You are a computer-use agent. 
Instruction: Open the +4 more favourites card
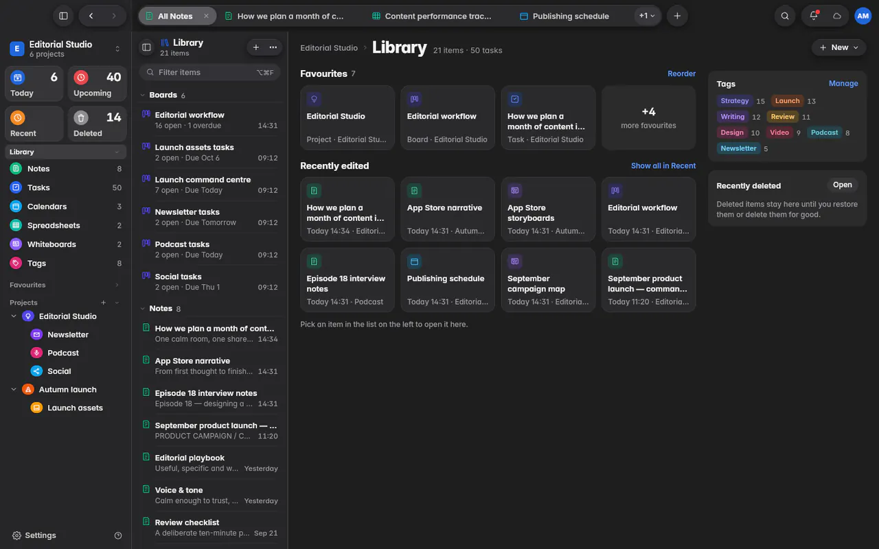649,117
